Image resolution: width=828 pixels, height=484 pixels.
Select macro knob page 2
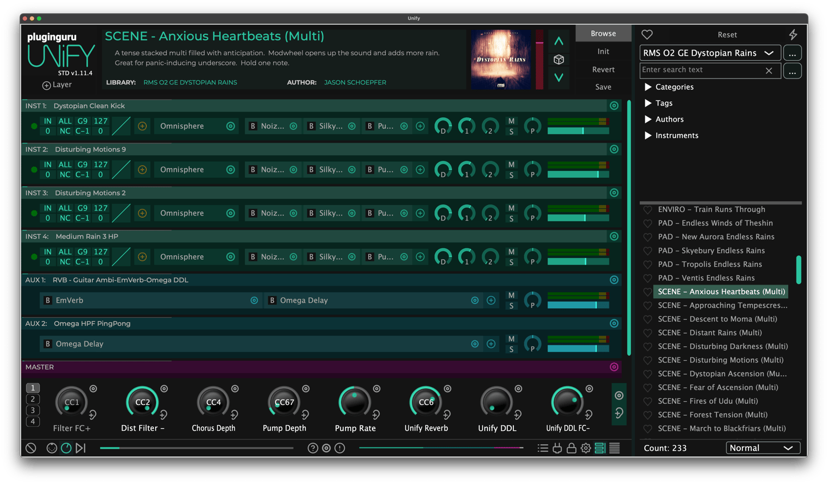coord(33,399)
